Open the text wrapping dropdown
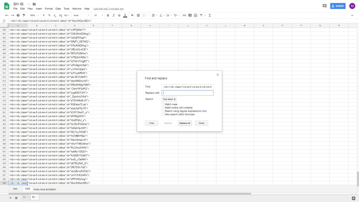The width and height of the screenshot is (359, 202). 169,15
